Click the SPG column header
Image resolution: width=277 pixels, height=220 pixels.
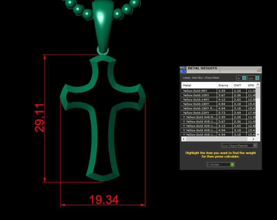(x=251, y=85)
